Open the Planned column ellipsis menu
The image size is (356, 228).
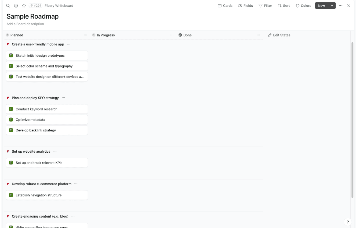coord(85,35)
